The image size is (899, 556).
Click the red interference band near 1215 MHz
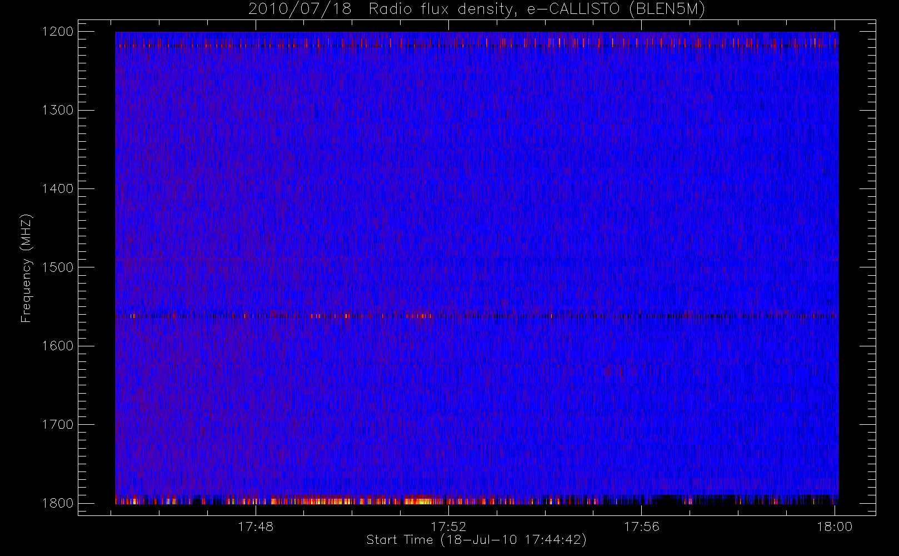click(x=477, y=43)
